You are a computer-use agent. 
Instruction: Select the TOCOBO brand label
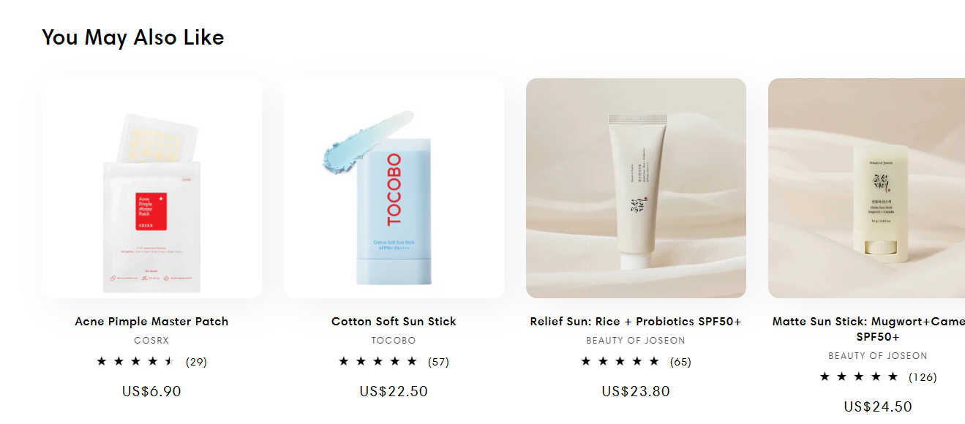click(x=394, y=341)
